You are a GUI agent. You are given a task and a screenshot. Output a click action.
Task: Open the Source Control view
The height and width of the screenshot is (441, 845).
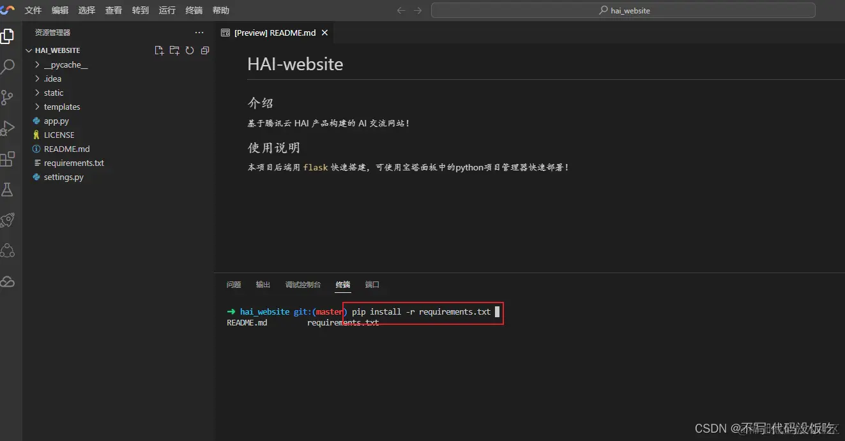8,97
